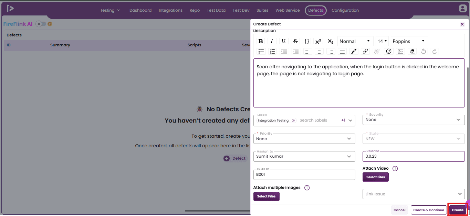Remove the Integration Testing label chip
This screenshot has width=470, height=216.
[x=293, y=121]
